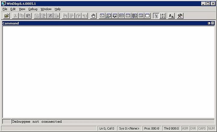Click the ASM status bar indicator
Viewport: 217px width, 132px height.
(x=185, y=128)
